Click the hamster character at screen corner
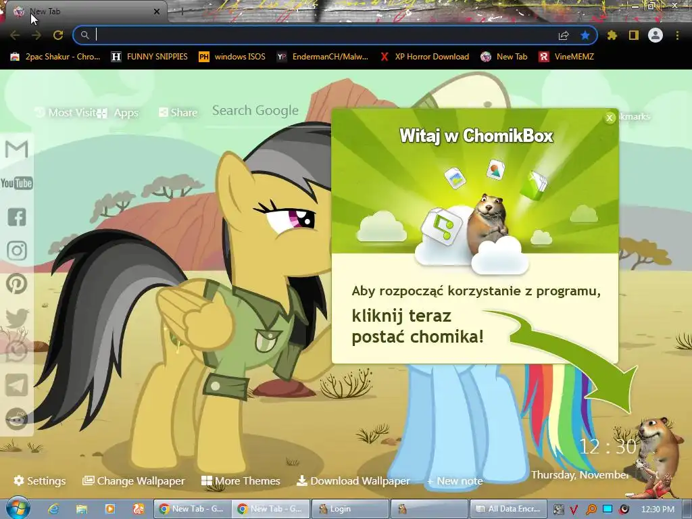The width and height of the screenshot is (692, 519). point(658,457)
